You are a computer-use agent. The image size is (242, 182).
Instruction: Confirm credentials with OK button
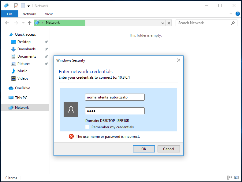[x=144, y=149]
